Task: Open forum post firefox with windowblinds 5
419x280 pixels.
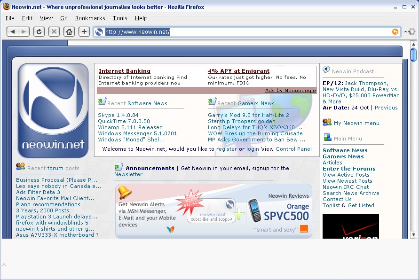Action: pyautogui.click(x=52, y=223)
